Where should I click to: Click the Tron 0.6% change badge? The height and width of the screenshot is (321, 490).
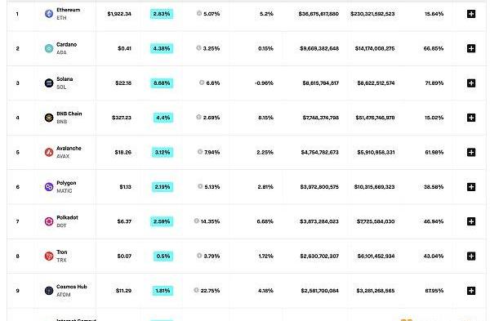click(x=163, y=256)
